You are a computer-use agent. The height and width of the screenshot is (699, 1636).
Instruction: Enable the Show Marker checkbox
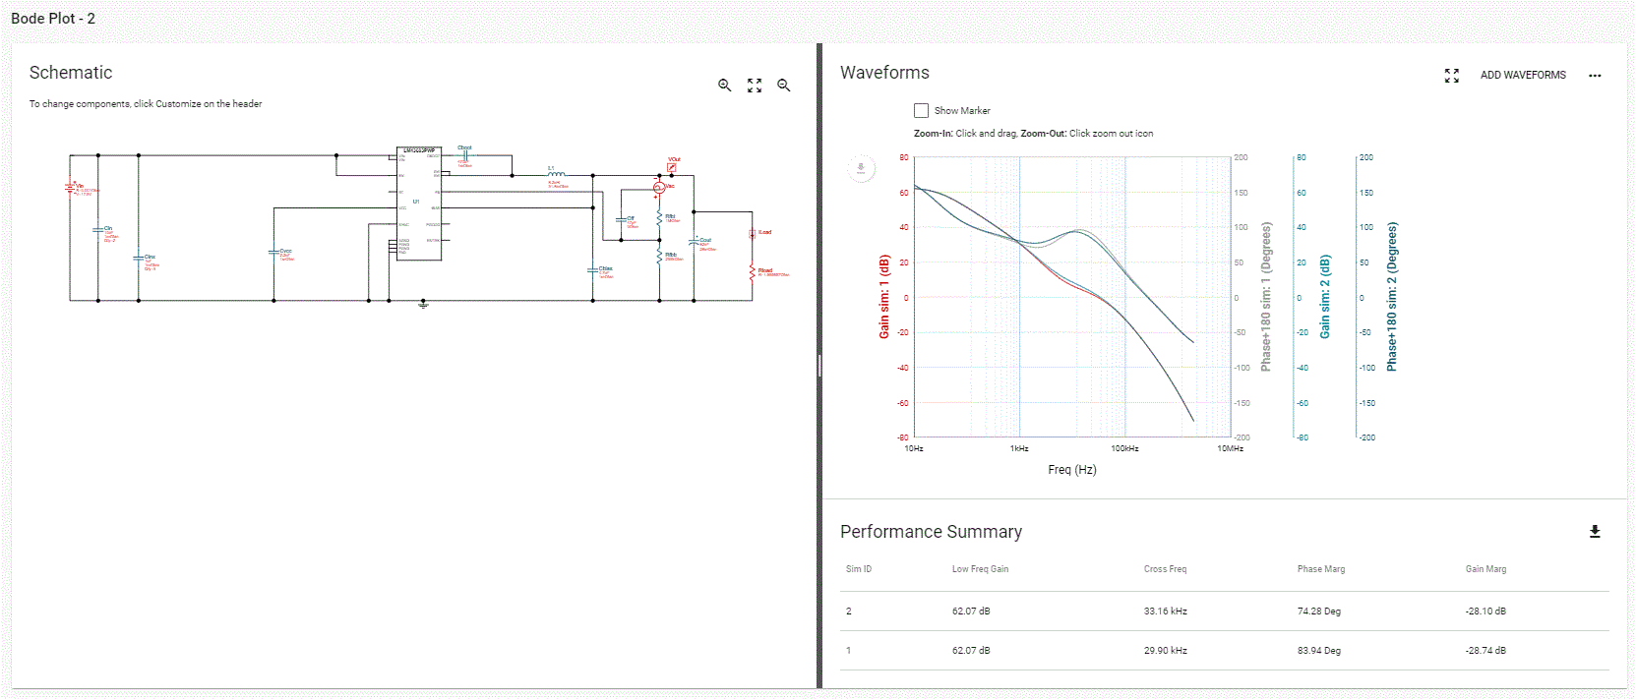[x=921, y=111]
